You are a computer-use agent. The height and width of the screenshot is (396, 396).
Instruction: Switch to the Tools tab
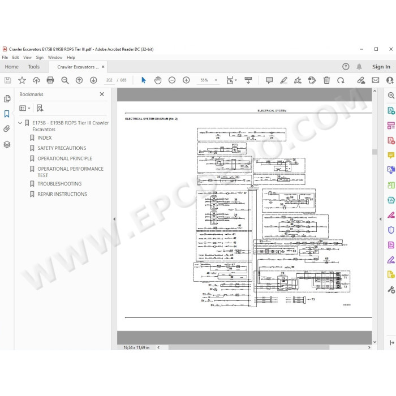point(34,67)
